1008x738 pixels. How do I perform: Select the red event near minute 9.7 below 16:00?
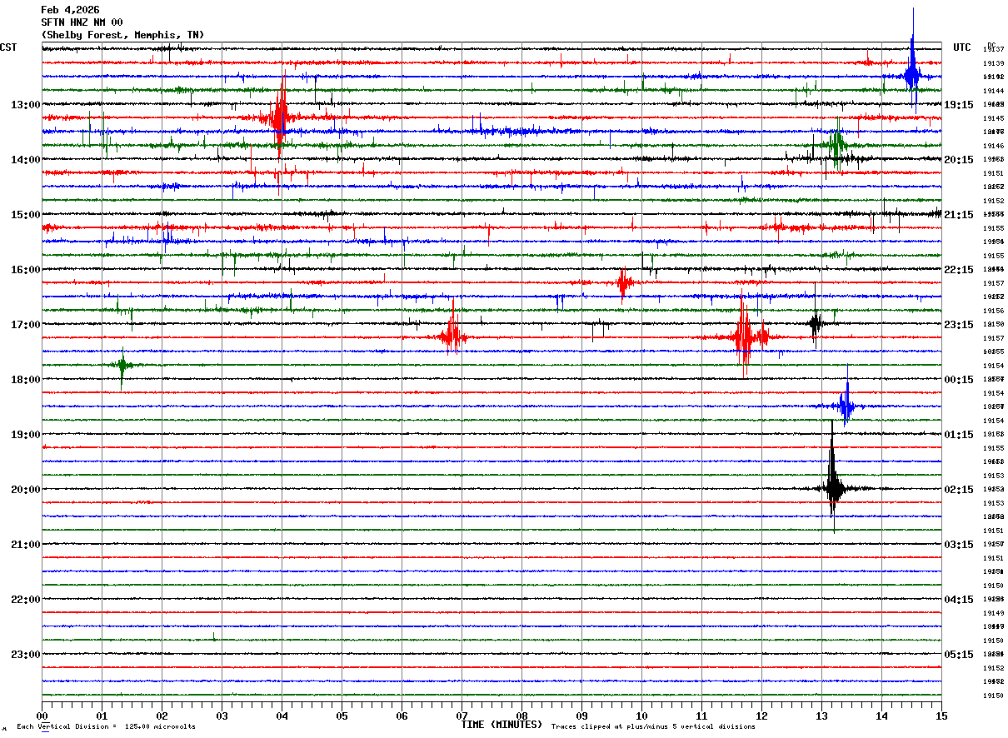[623, 283]
